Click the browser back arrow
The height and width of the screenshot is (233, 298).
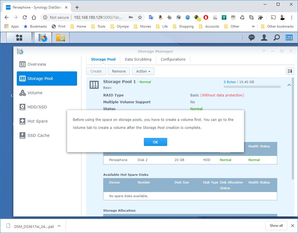tap(7, 18)
